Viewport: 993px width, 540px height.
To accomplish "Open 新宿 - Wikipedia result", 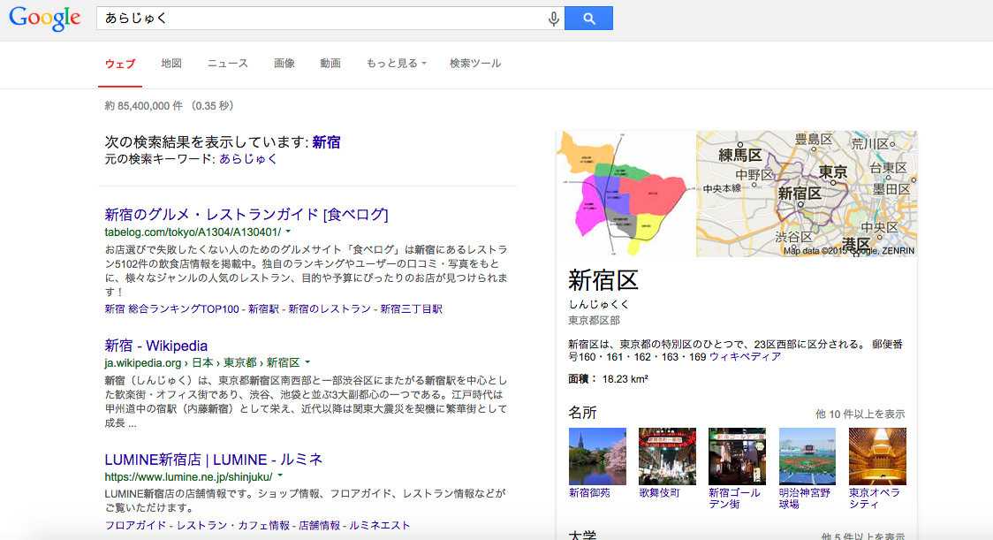I will [155, 346].
